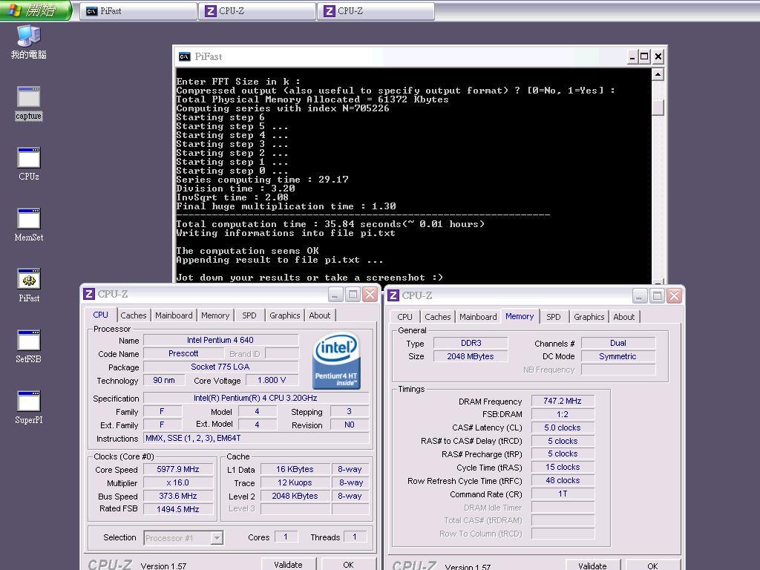
Task: Click the Total computation time line
Action: 330,224
